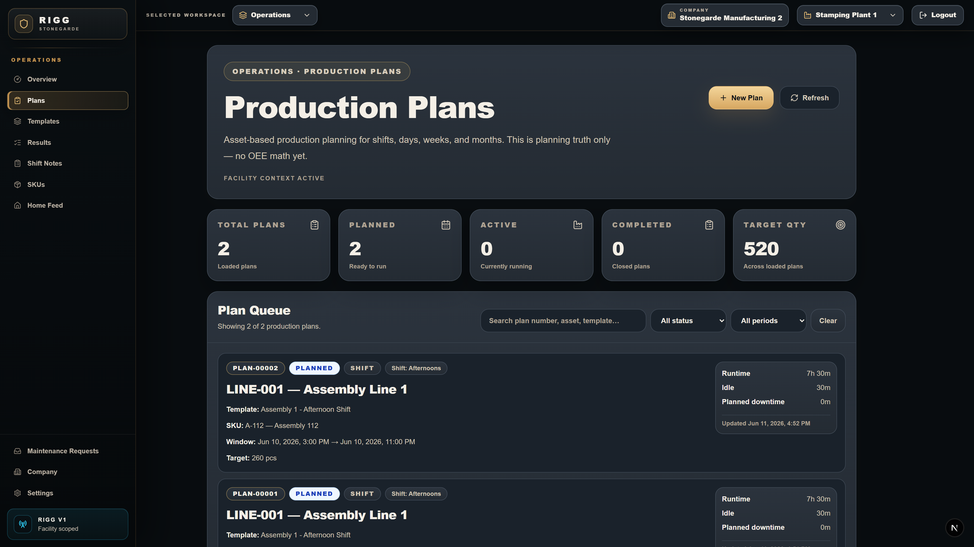Click the Logout button
This screenshot has height=547, width=974.
tap(937, 15)
